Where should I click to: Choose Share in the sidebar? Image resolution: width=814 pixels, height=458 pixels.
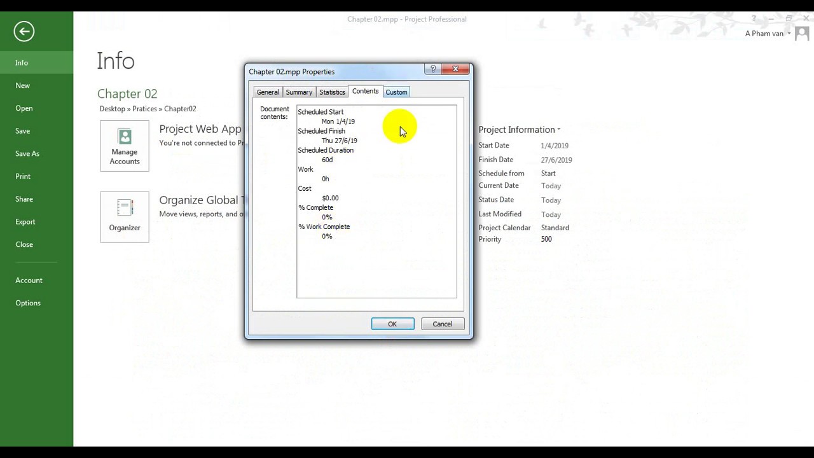37,199
